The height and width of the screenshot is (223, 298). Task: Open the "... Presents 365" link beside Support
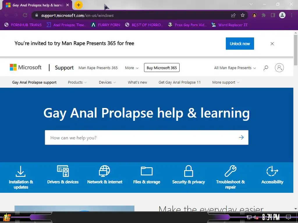98,68
